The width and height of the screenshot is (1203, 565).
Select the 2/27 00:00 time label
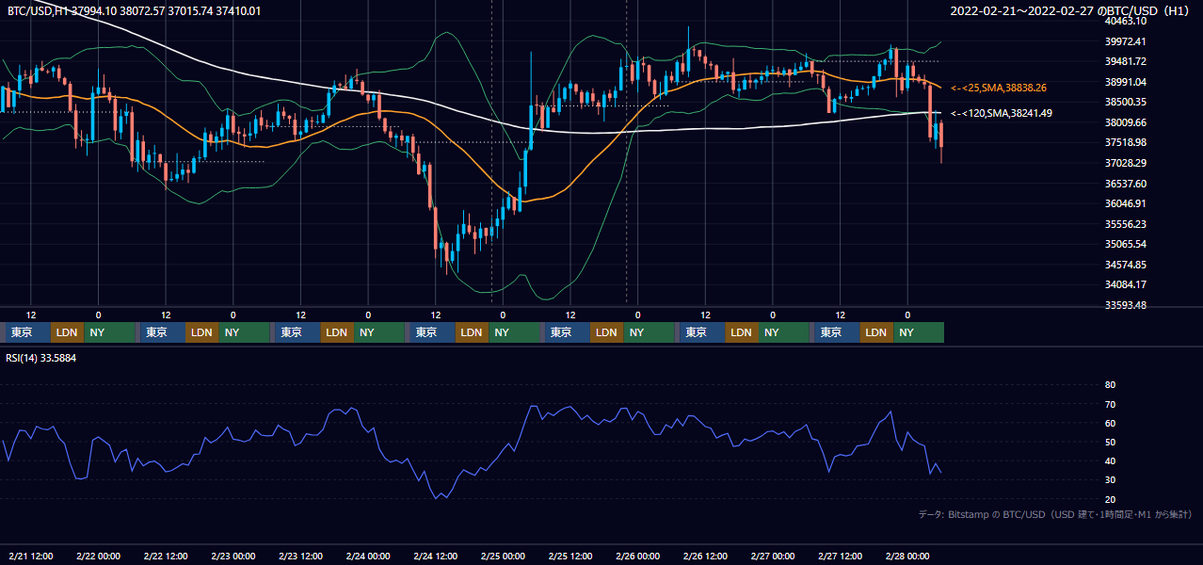(774, 556)
